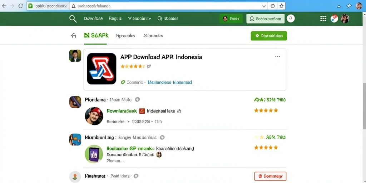This screenshot has width=366, height=183.
Task: Open the three-dot menu on the app card
Action: 277,56
